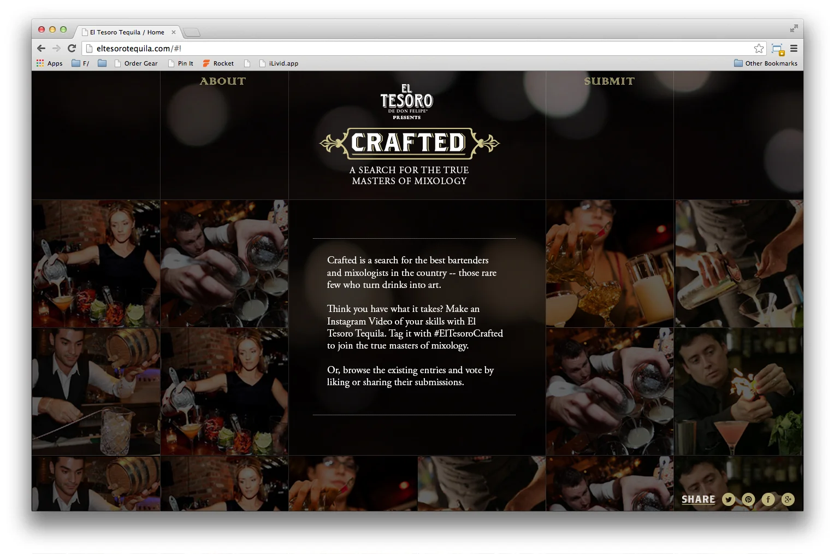The image size is (834, 554).
Task: Focus the address bar with eltesorotequila.com
Action: pos(423,48)
